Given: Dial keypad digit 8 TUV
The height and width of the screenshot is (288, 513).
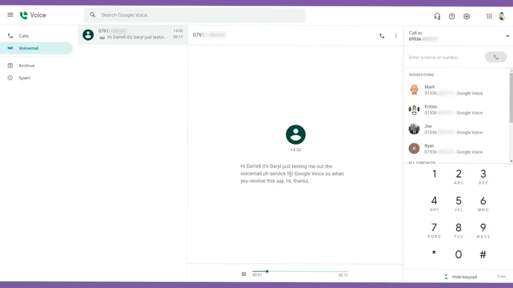Looking at the screenshot, I should (459, 230).
